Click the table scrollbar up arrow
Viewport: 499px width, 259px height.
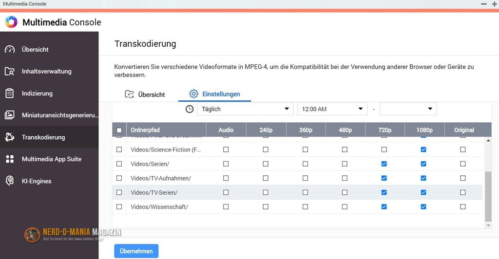[488, 141]
